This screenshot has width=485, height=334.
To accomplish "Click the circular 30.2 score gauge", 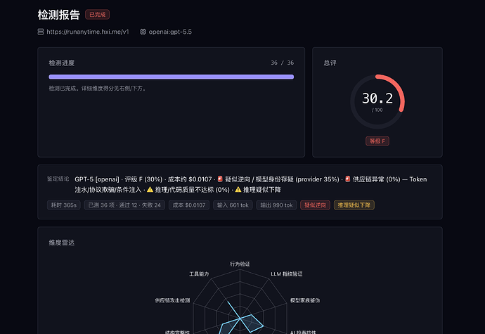I will tap(377, 101).
